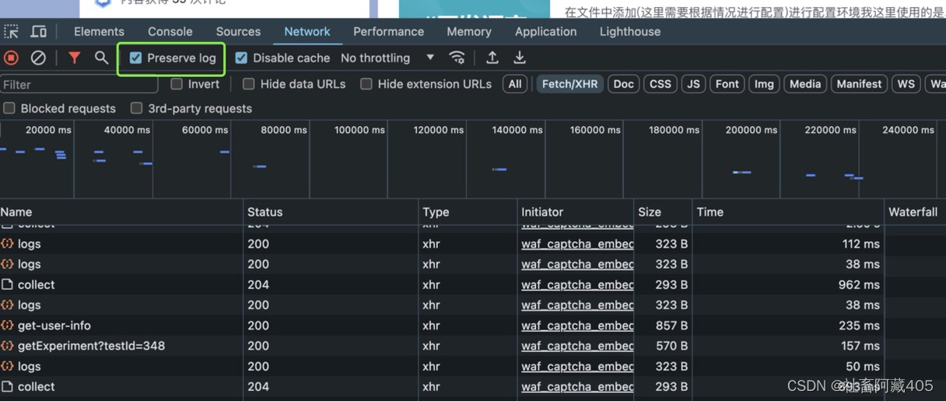Screen dimensions: 946x401
Task: Export HAR file download icon
Action: (520, 58)
